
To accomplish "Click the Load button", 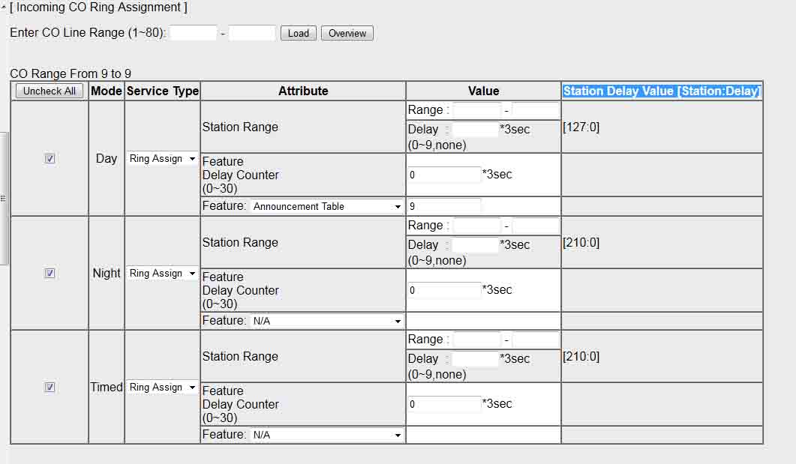I will pyautogui.click(x=298, y=33).
